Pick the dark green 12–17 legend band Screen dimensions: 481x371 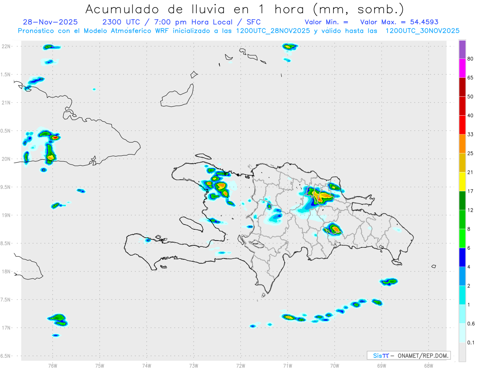coord(462,200)
